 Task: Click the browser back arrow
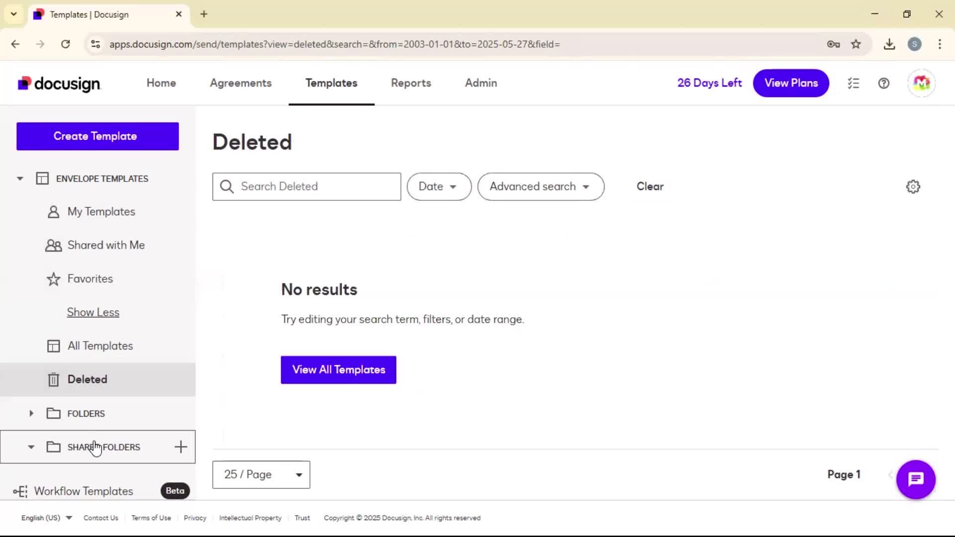point(15,44)
